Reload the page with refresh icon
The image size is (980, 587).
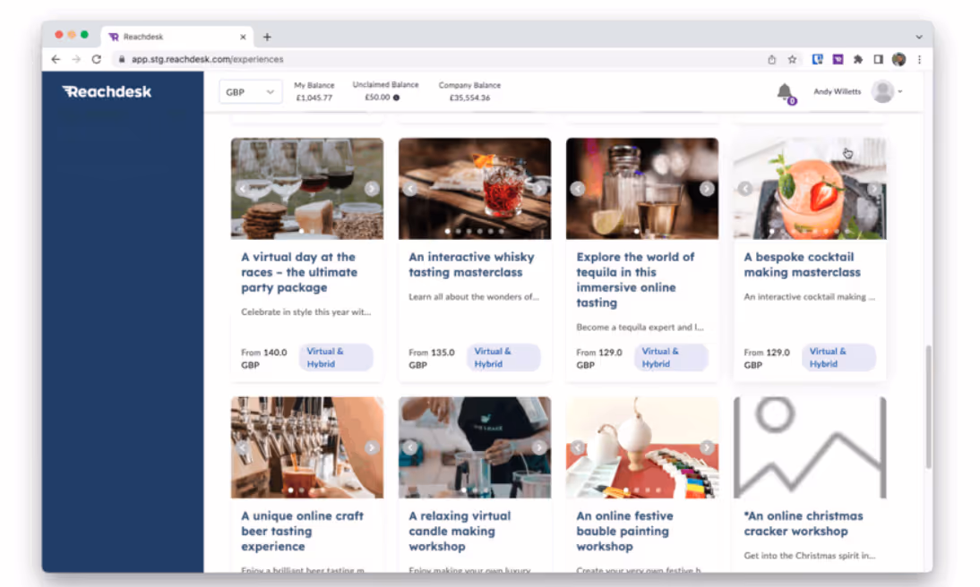click(96, 59)
